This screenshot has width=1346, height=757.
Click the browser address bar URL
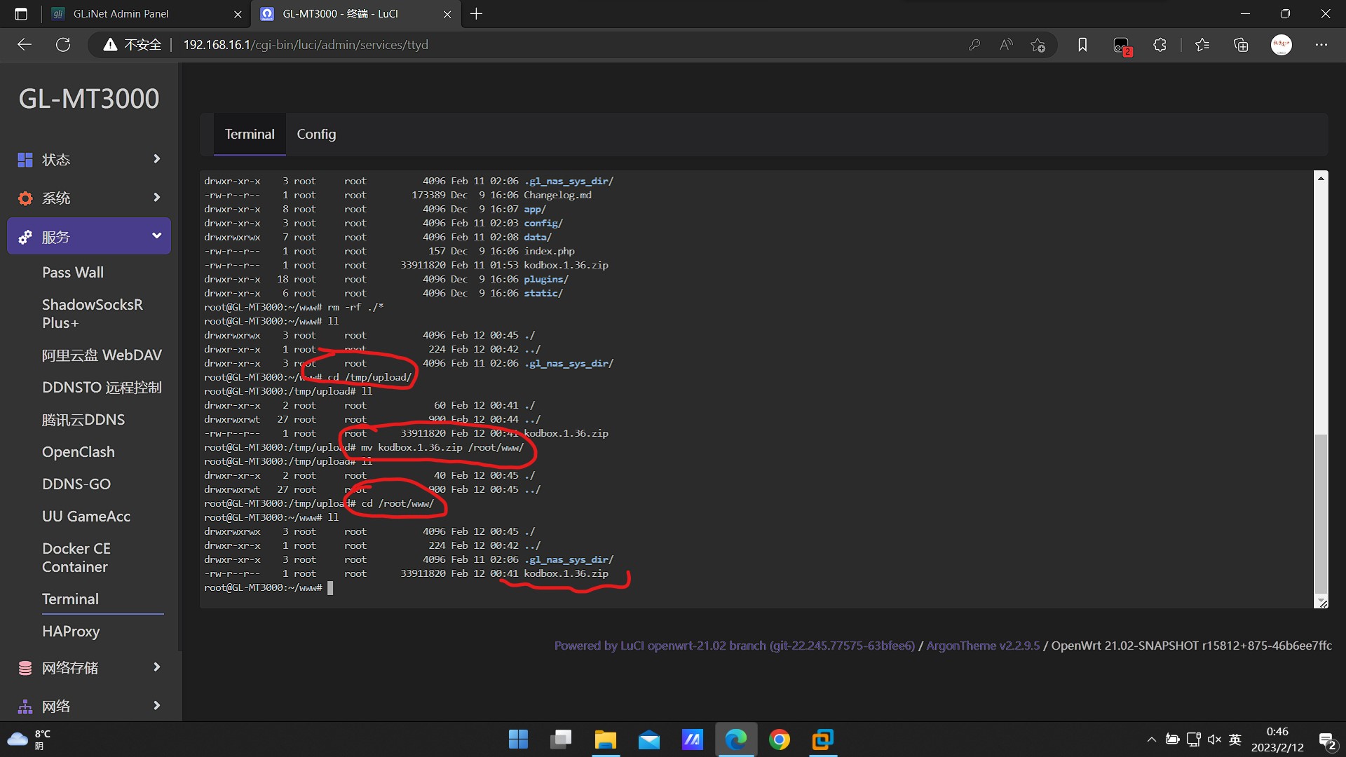tap(306, 45)
